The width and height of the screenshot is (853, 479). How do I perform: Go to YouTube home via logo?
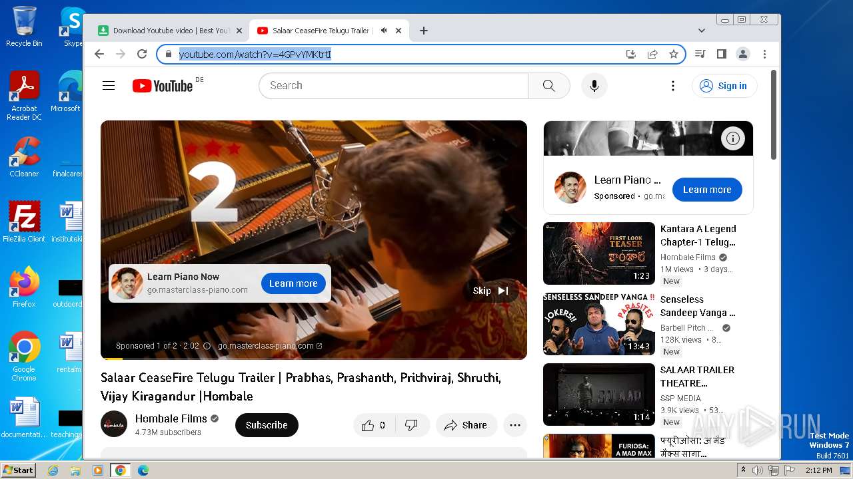(x=163, y=86)
